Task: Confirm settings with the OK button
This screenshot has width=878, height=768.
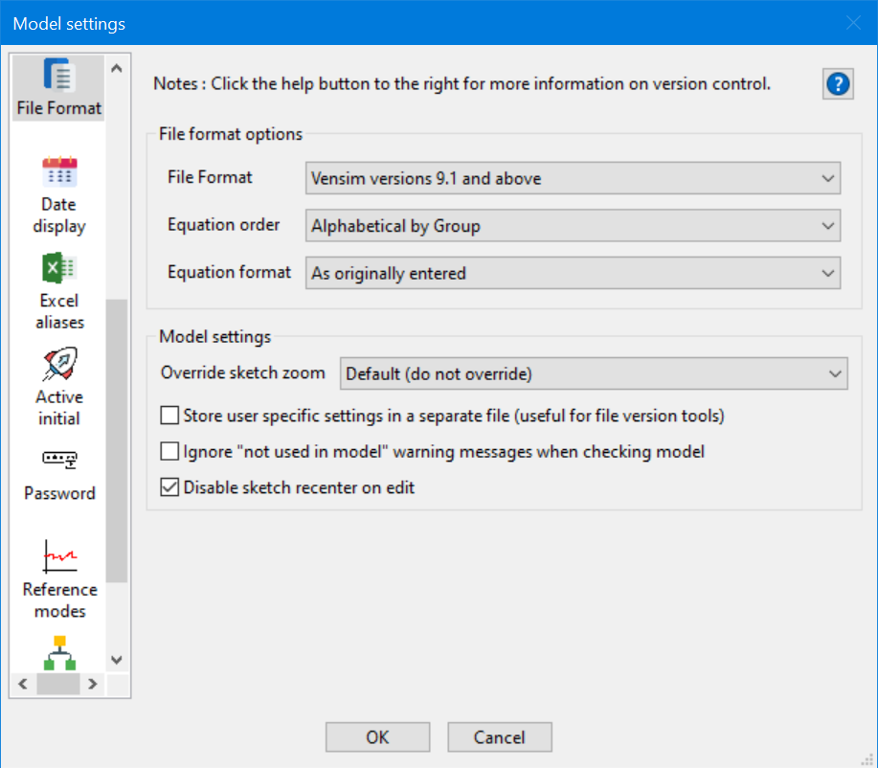Action: (377, 736)
